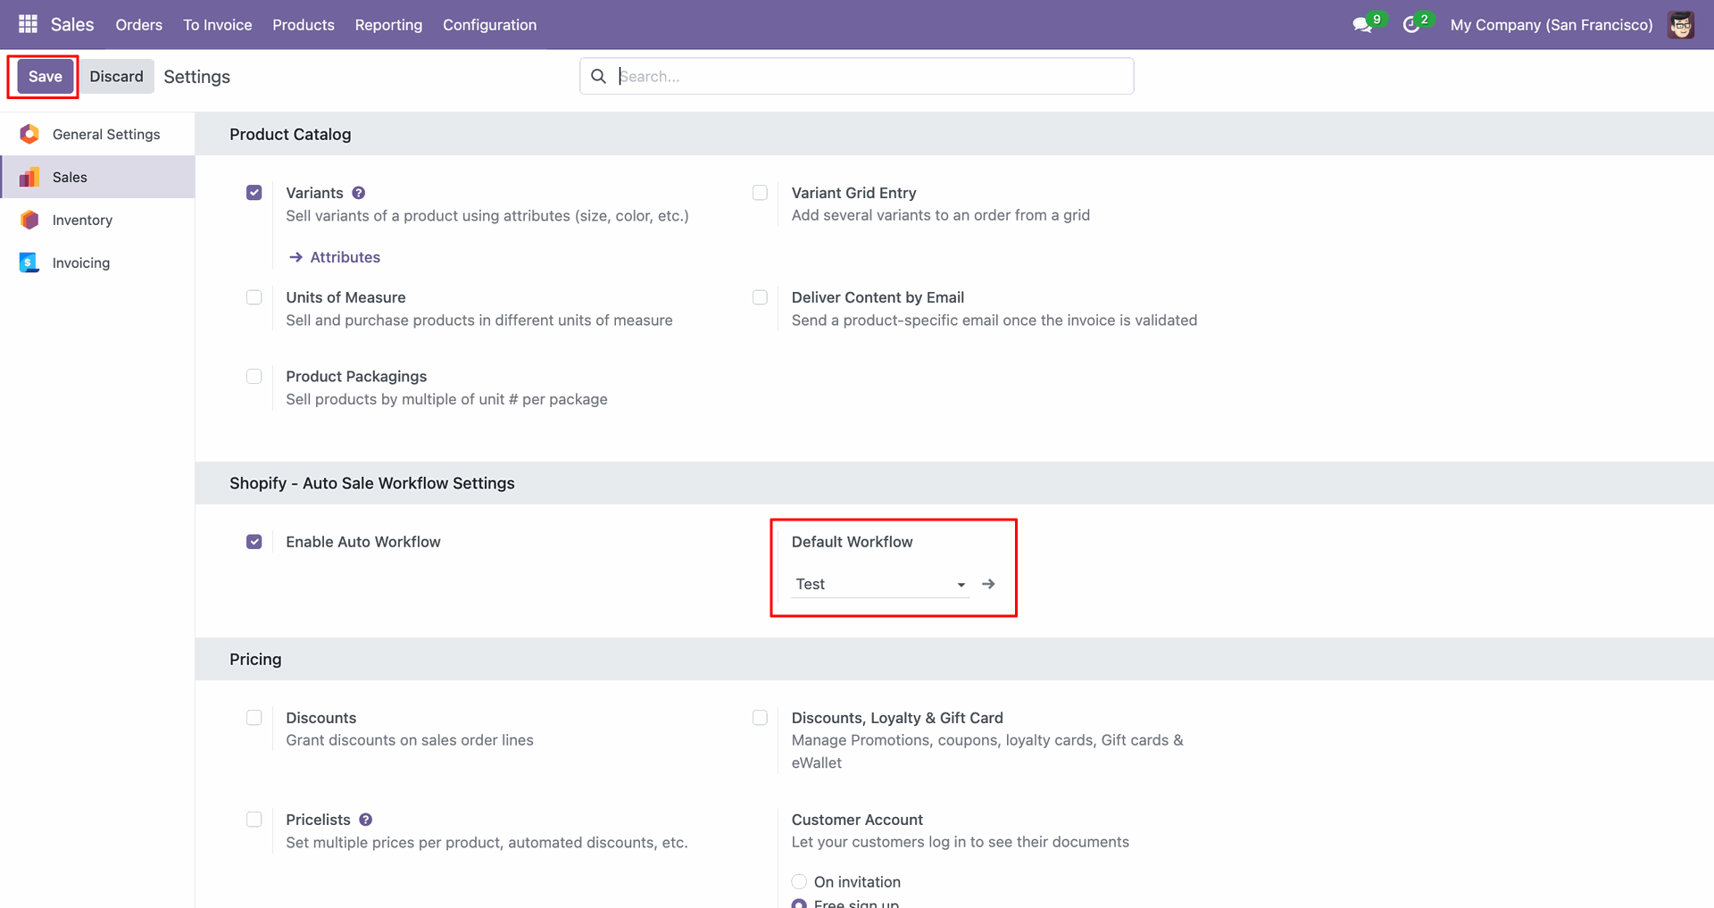Open the conversations chat icon
1714x908 pixels.
click(x=1362, y=25)
